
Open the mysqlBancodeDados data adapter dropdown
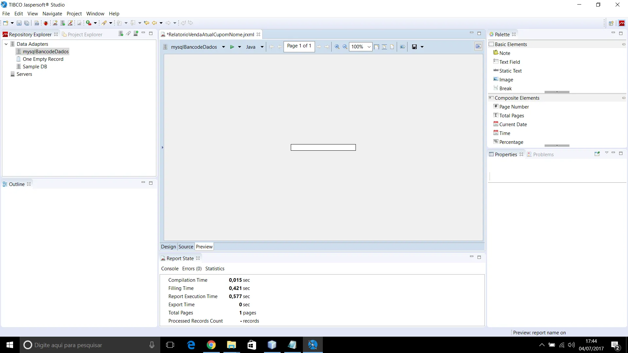tap(223, 47)
